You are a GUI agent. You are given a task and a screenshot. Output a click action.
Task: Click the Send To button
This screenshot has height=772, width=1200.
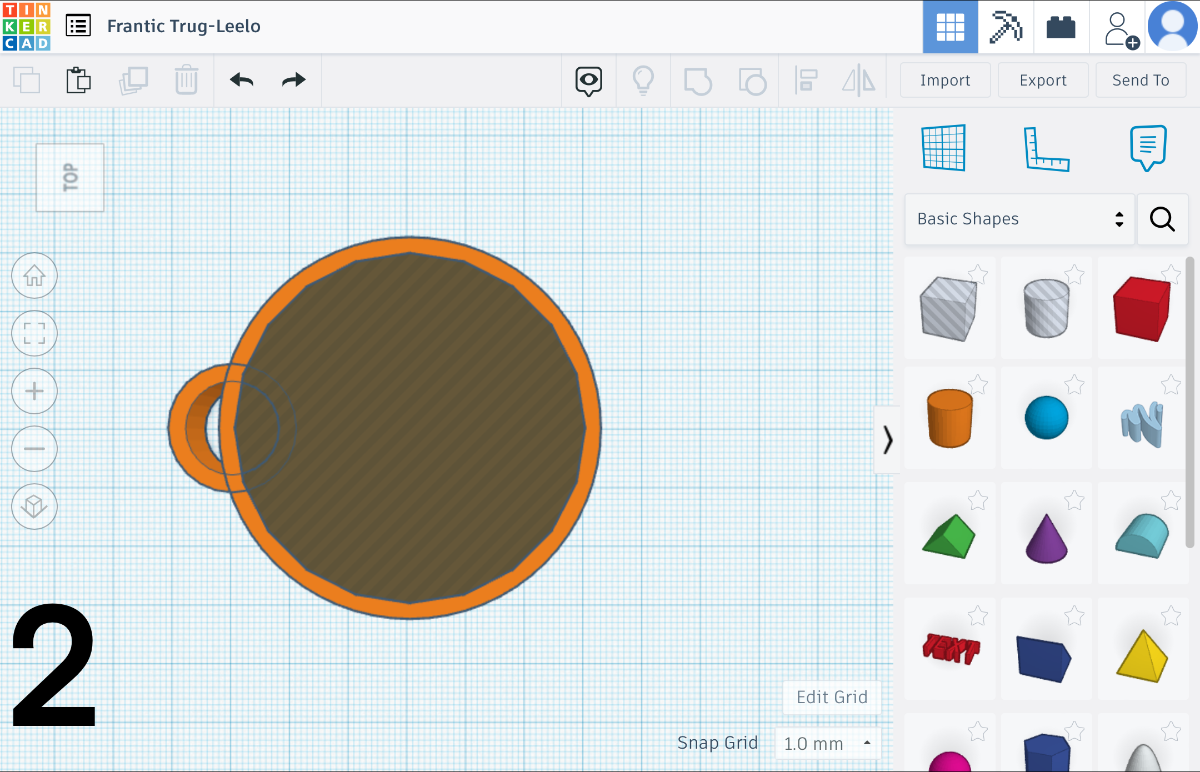(1141, 80)
